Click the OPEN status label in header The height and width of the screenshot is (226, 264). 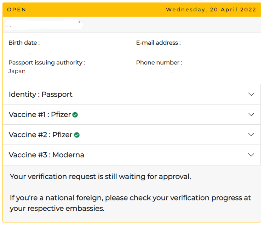17,10
